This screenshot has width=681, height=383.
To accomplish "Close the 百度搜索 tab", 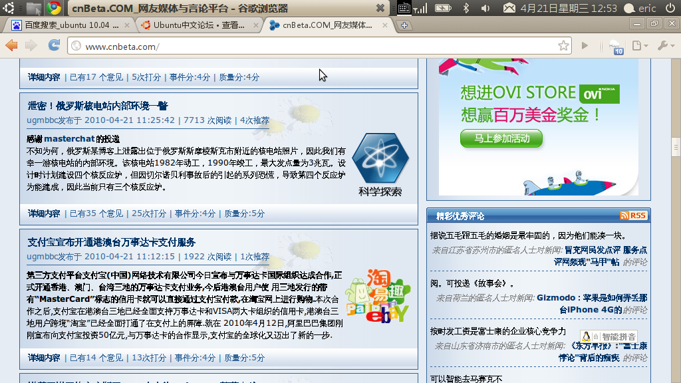I will tap(127, 25).
